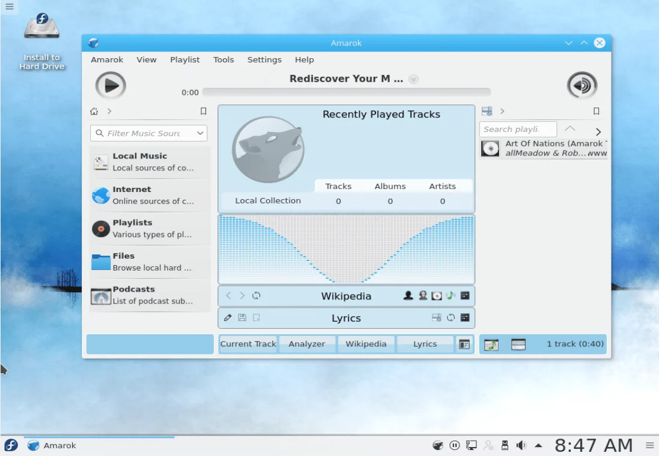The height and width of the screenshot is (456, 659).
Task: Open the Filter Music Sources dropdown arrow
Action: (201, 133)
